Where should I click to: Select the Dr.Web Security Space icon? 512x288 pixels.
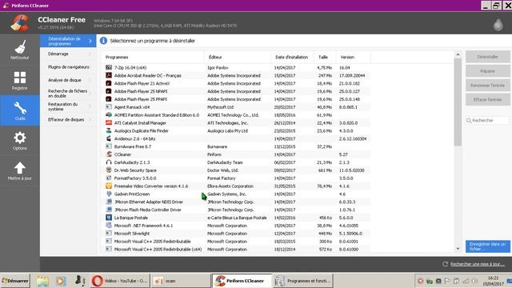[109, 170]
